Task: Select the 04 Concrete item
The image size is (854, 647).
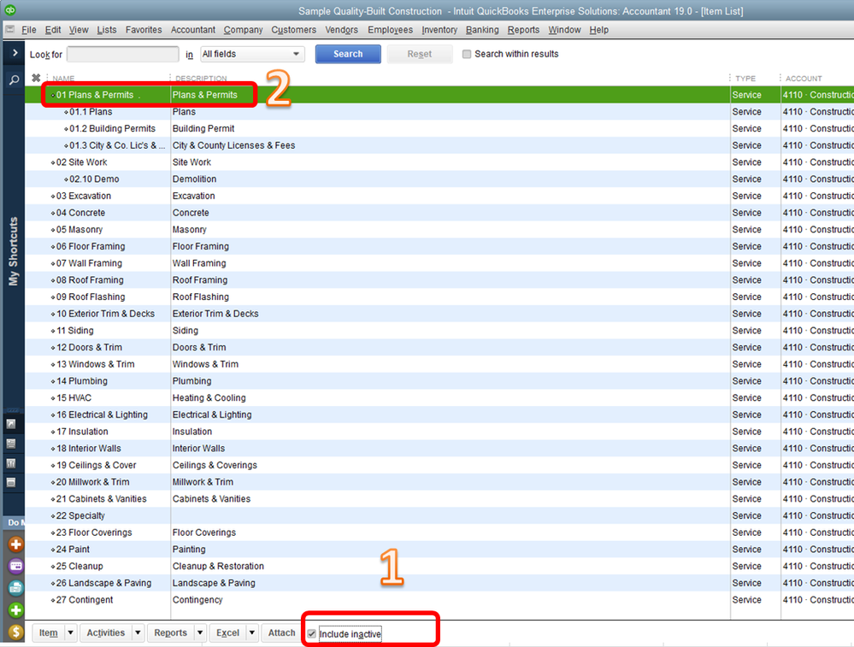Action: pyautogui.click(x=80, y=213)
